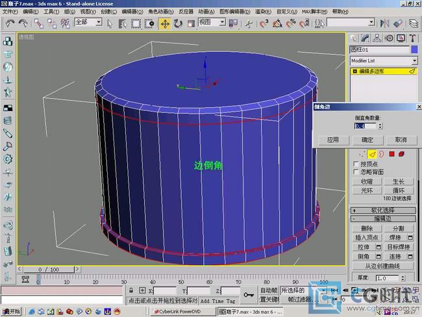Open the 编辑 menu
This screenshot has width=422, height=317.
[31, 12]
